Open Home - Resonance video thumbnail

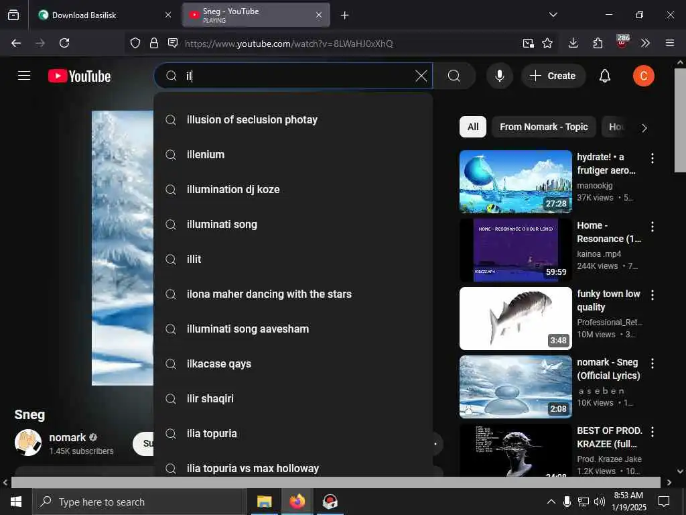(515, 250)
